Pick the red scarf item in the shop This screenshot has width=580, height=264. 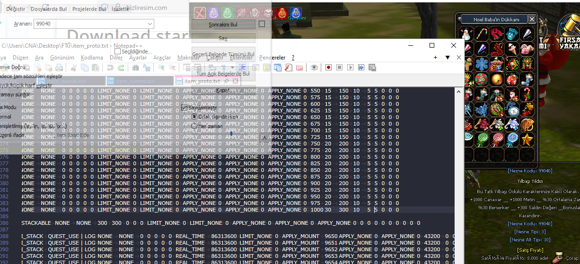(x=496, y=34)
